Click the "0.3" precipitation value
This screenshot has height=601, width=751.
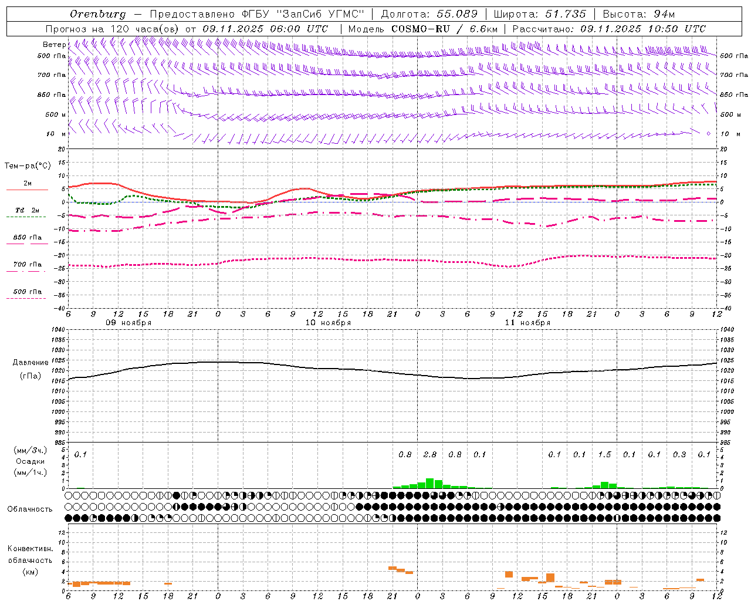point(679,455)
